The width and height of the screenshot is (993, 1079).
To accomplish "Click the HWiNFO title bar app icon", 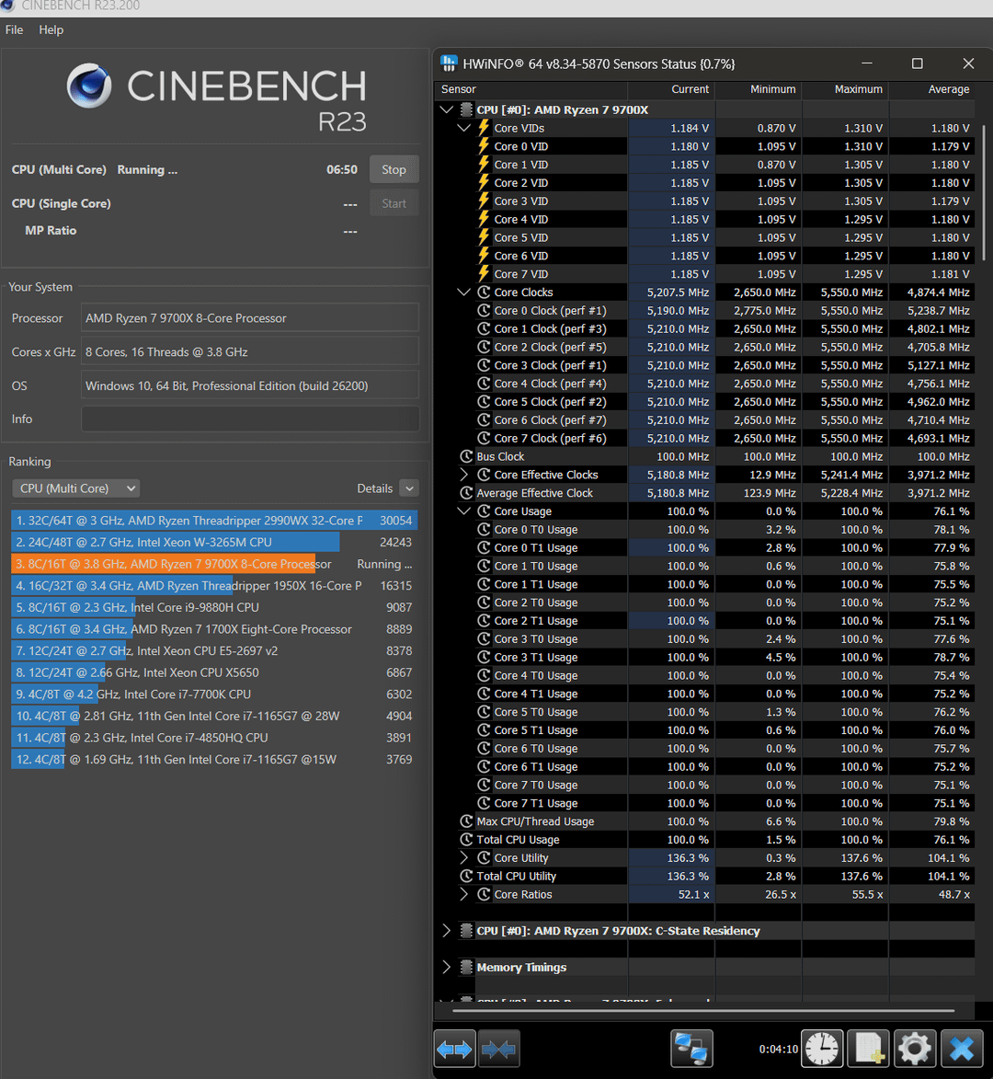I will [x=449, y=63].
